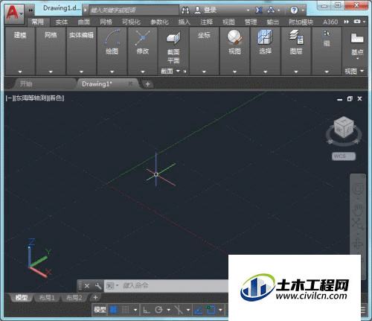Open the 图层 layers panel icon
372x321 pixels.
click(296, 37)
